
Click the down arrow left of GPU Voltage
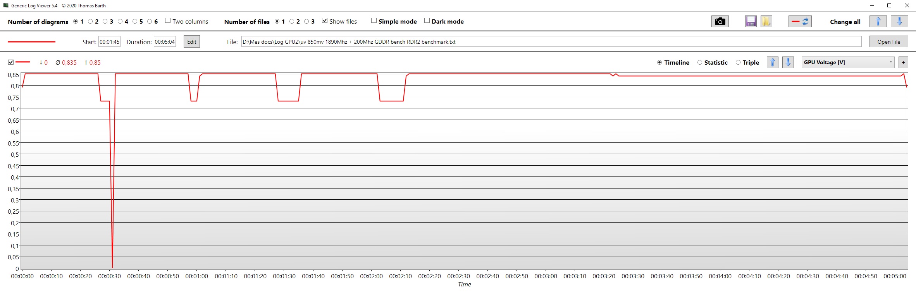pos(788,62)
